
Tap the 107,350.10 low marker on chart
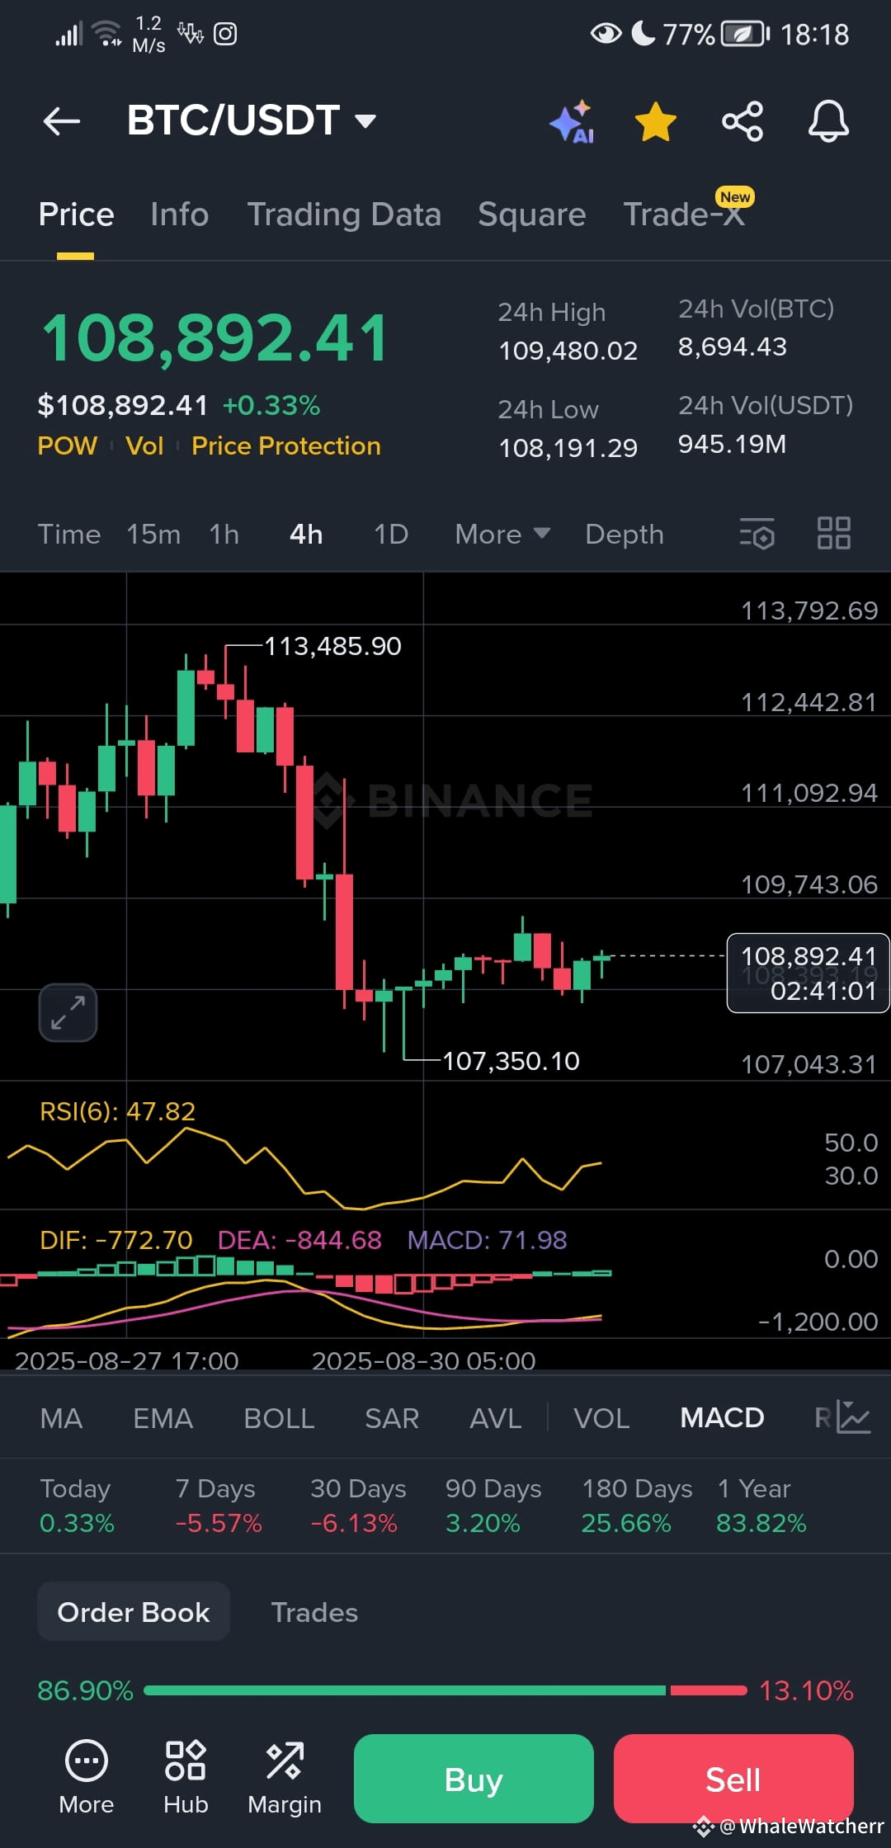(x=511, y=1061)
